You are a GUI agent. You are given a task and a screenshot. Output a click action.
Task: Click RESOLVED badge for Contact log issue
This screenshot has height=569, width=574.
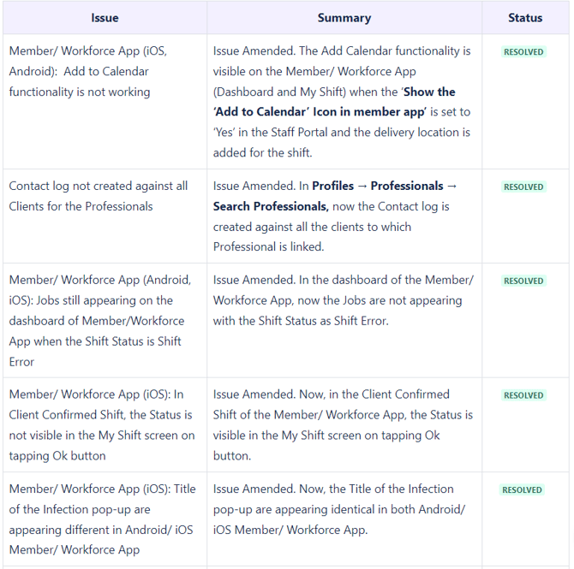523,187
